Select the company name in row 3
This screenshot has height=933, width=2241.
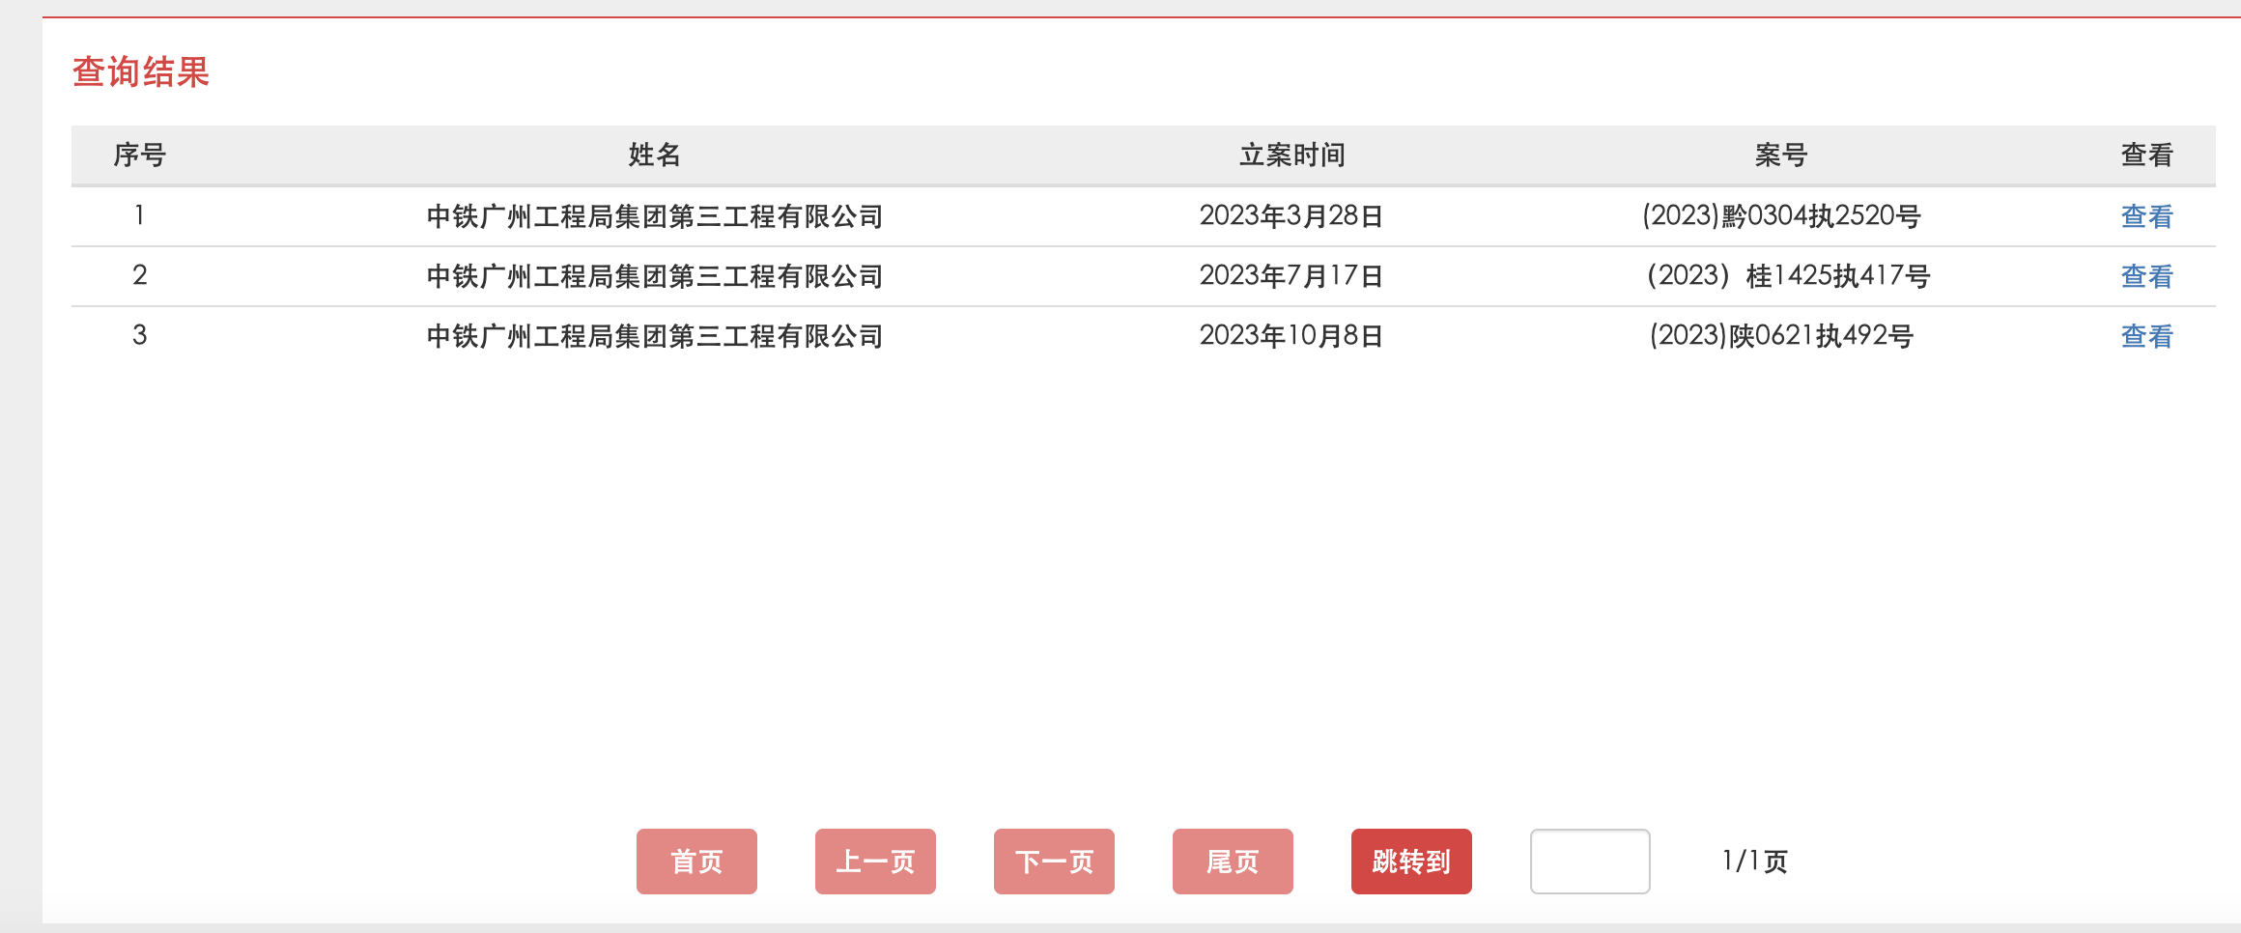click(655, 336)
